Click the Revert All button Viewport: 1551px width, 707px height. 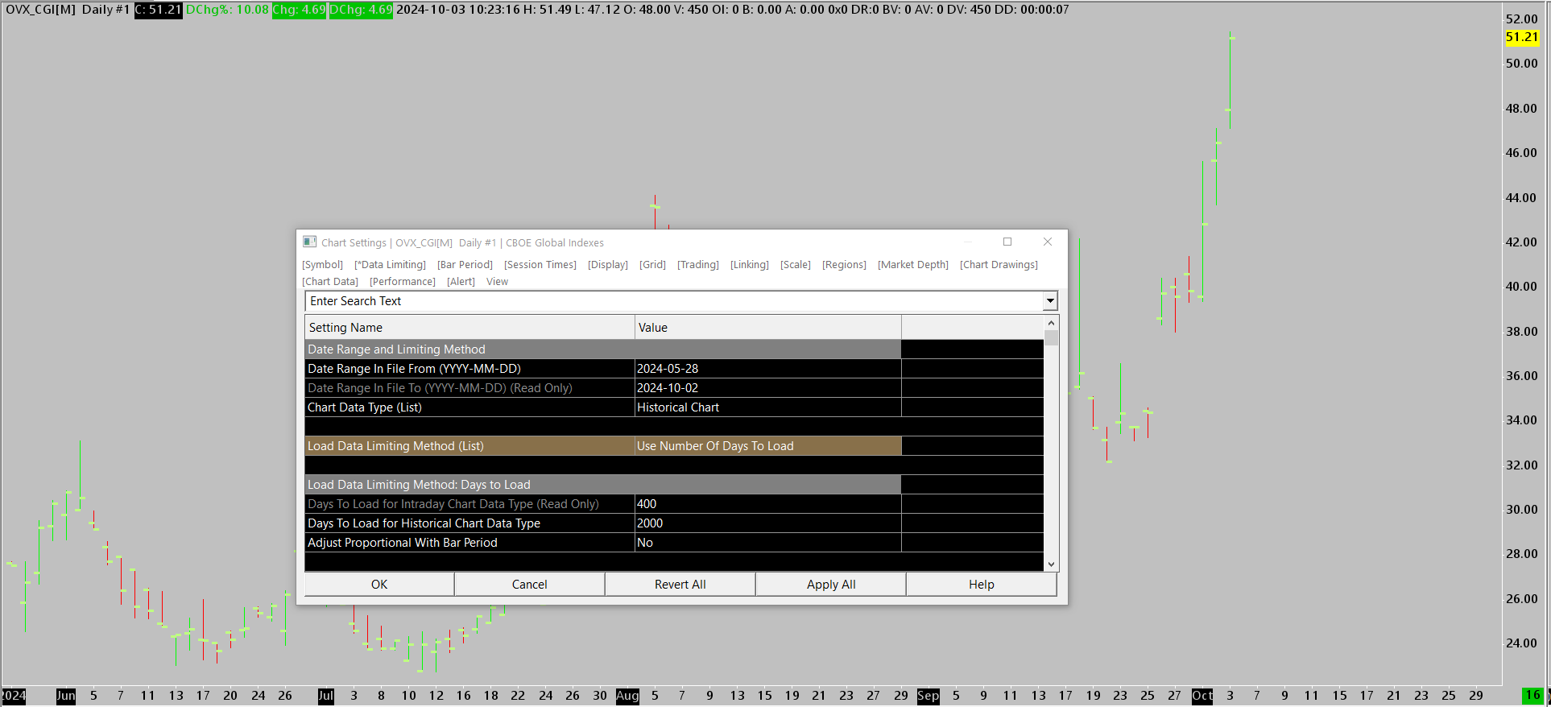point(680,585)
